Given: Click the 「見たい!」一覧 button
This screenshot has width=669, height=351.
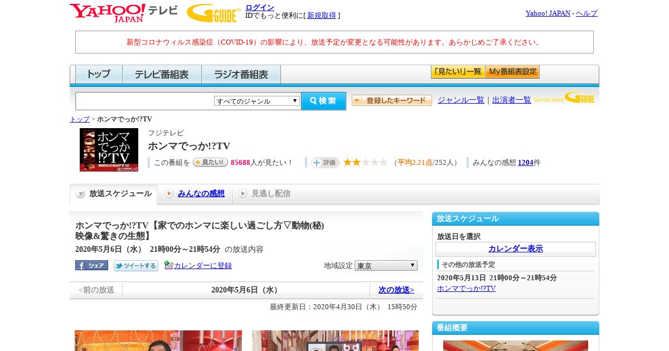Looking at the screenshot, I should click(458, 72).
